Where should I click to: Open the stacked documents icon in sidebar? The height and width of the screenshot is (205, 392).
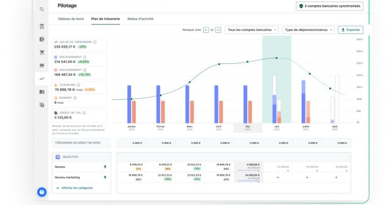(42, 105)
